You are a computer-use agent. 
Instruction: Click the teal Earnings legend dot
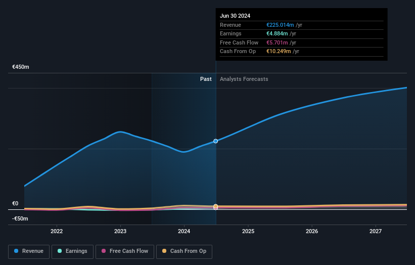click(x=60, y=251)
